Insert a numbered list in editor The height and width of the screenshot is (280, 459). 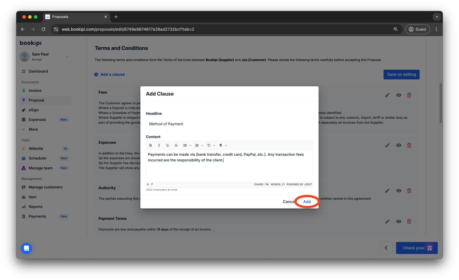197,145
